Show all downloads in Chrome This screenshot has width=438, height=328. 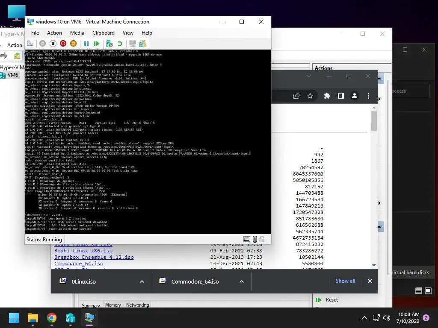(345, 281)
